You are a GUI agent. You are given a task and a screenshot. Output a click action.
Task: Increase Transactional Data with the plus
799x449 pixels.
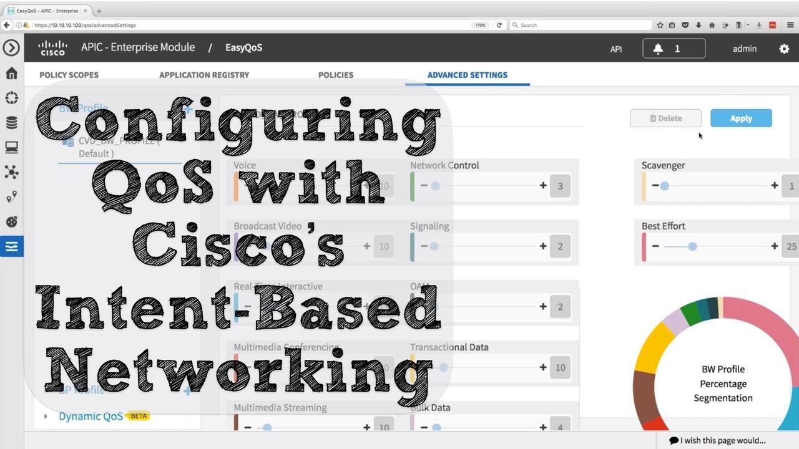point(543,367)
